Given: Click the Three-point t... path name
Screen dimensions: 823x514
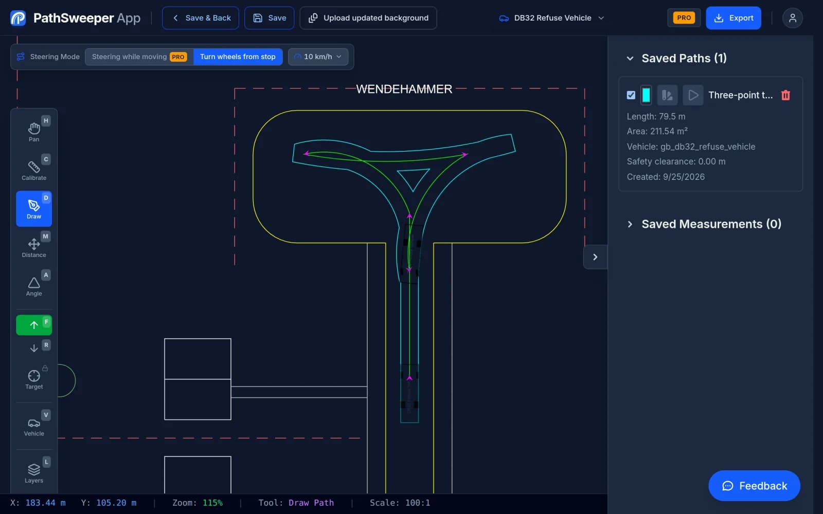Looking at the screenshot, I should (740, 95).
